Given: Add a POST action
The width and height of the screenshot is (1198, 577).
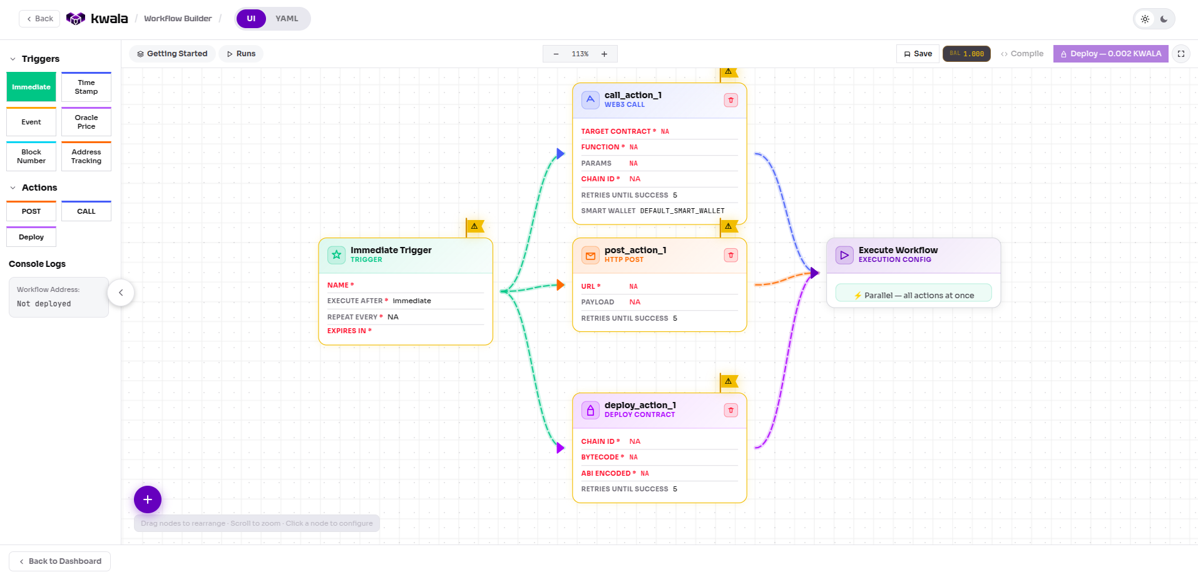Looking at the screenshot, I should click(31, 211).
